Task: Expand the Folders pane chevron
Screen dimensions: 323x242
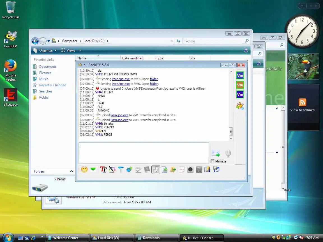Action: 71,171
